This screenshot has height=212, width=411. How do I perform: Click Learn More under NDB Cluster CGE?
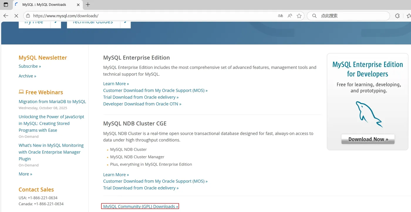116,174
